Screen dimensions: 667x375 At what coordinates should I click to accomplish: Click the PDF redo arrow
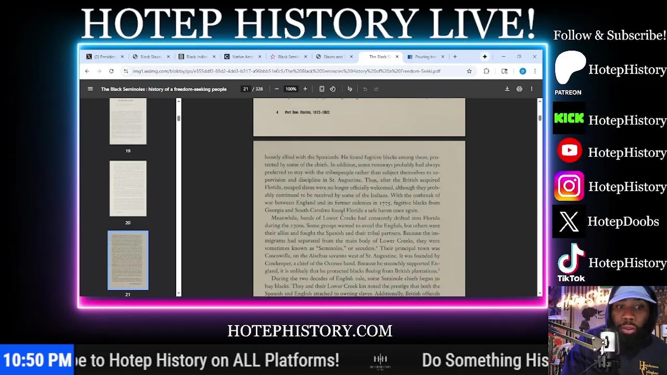(376, 89)
